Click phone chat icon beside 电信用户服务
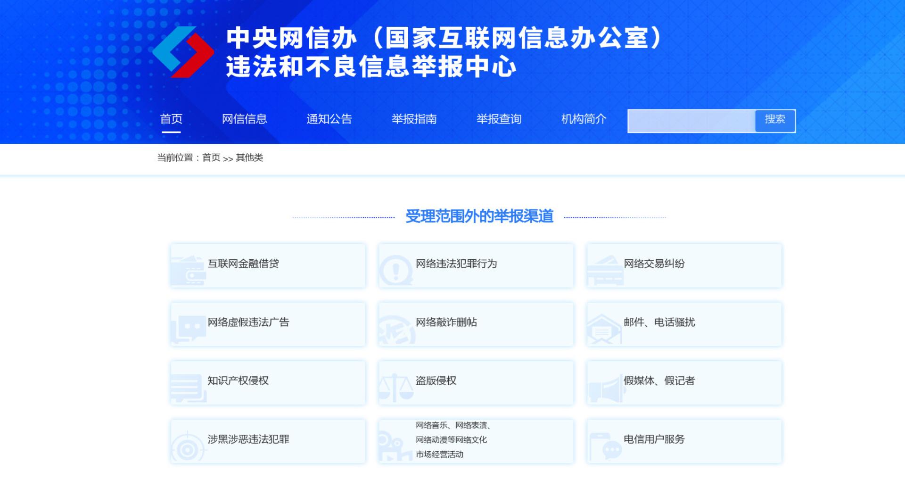The image size is (905, 496). 606,446
